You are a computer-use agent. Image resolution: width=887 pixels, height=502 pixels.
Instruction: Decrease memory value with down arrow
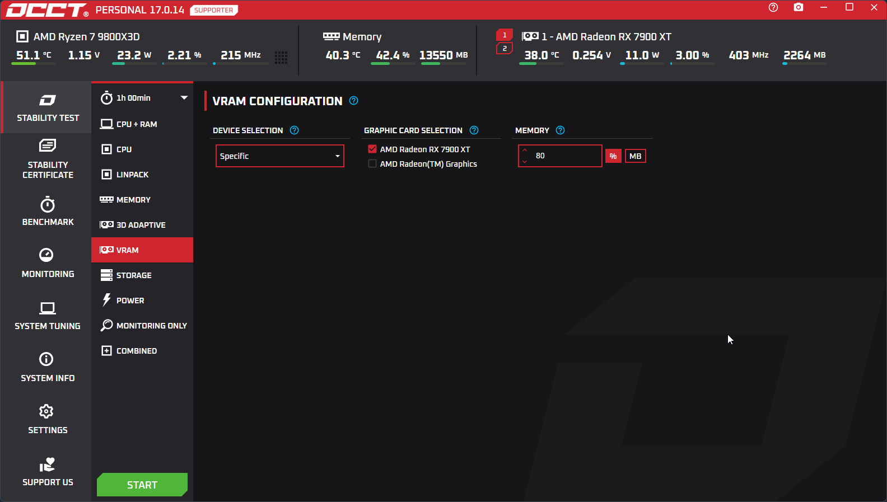pyautogui.click(x=525, y=162)
